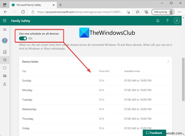Close the Microsoft Family Safety tab
The image size is (185, 136).
point(54,5)
